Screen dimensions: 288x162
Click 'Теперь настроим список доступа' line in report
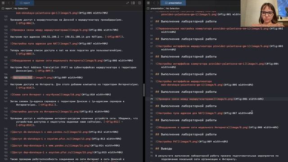point(66,52)
